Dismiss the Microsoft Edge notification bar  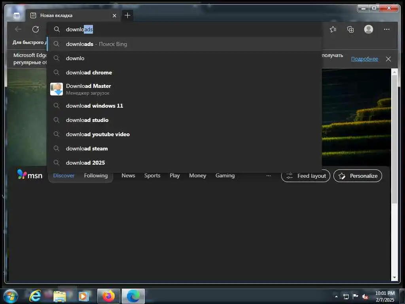click(x=388, y=59)
